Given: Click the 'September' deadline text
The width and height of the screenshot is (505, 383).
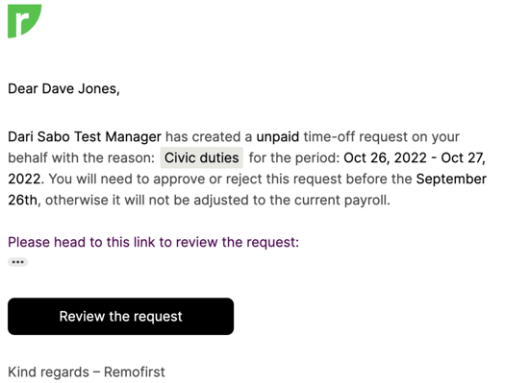Looking at the screenshot, I should [x=451, y=180].
